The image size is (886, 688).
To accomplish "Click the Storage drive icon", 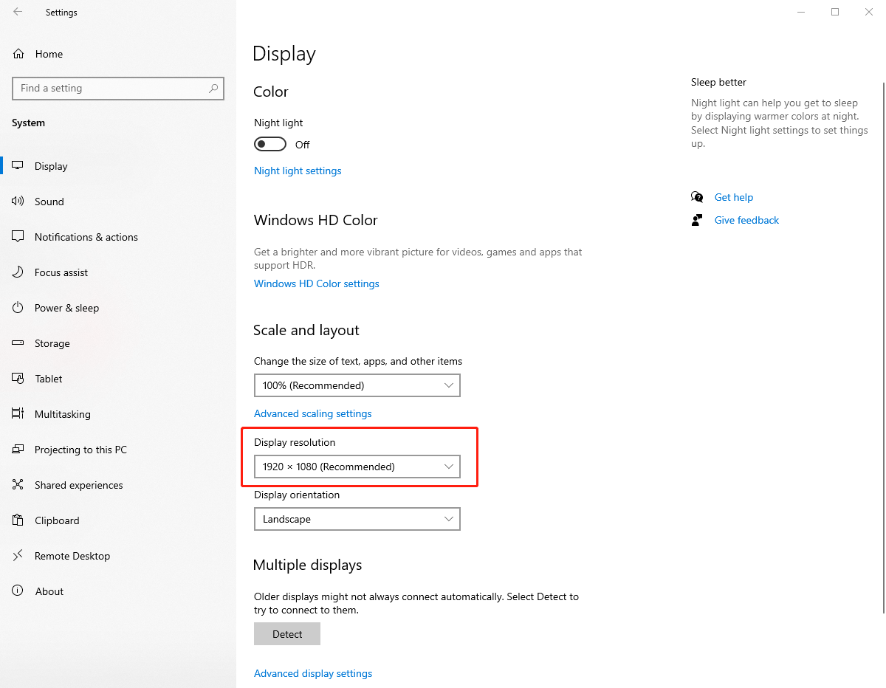I will [x=18, y=343].
